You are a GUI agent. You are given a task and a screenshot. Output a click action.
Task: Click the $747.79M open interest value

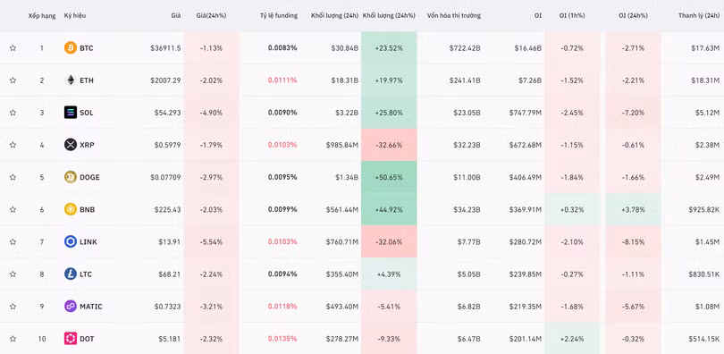(x=526, y=113)
